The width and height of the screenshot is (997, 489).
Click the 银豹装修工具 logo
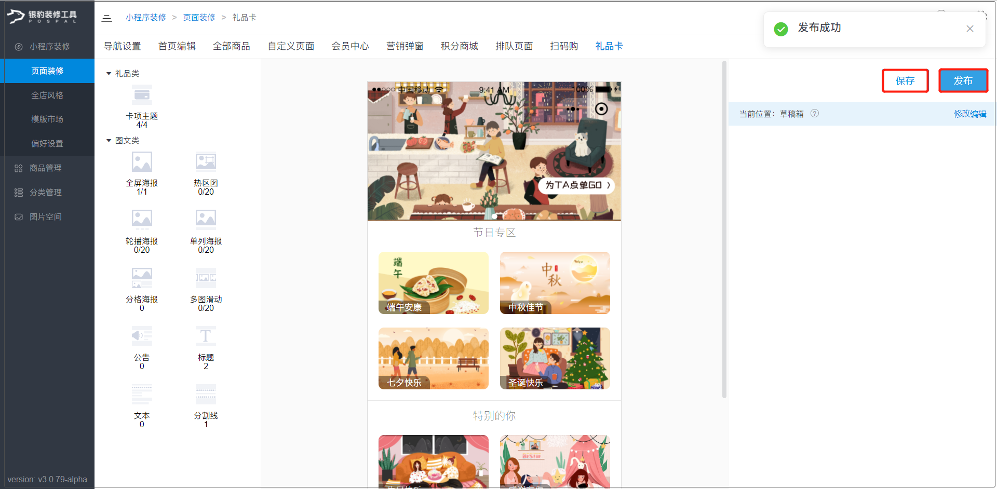pyautogui.click(x=42, y=17)
